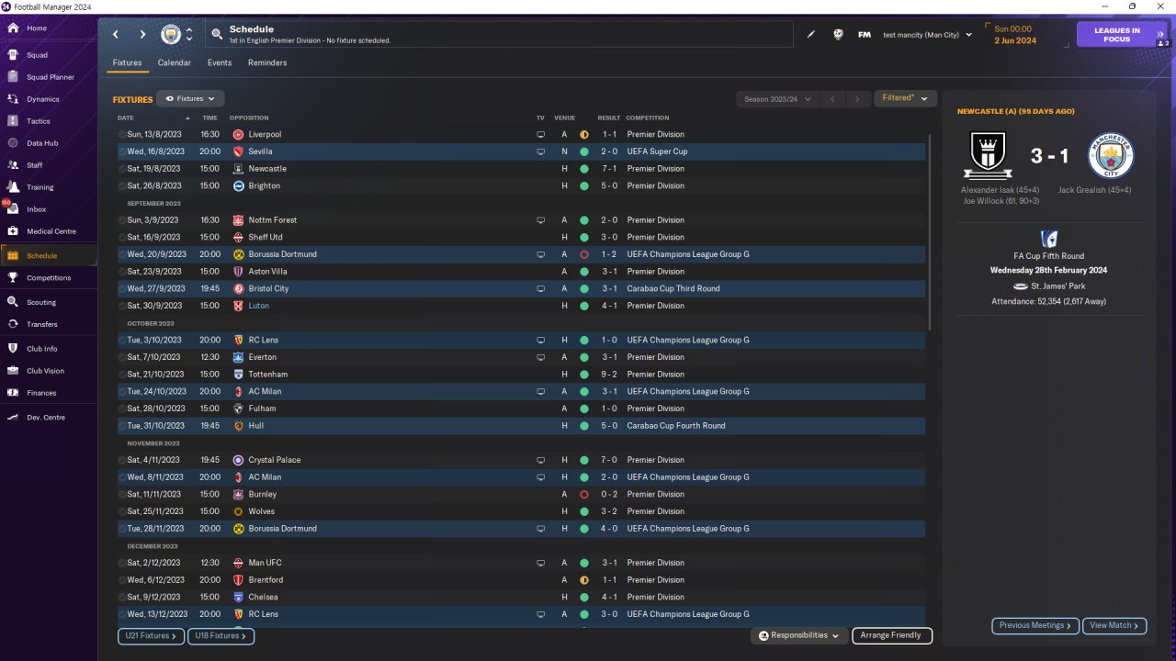Open the Squad Planner sidebar icon

click(13, 77)
